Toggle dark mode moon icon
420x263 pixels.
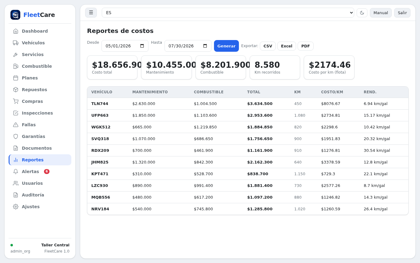[x=362, y=13]
